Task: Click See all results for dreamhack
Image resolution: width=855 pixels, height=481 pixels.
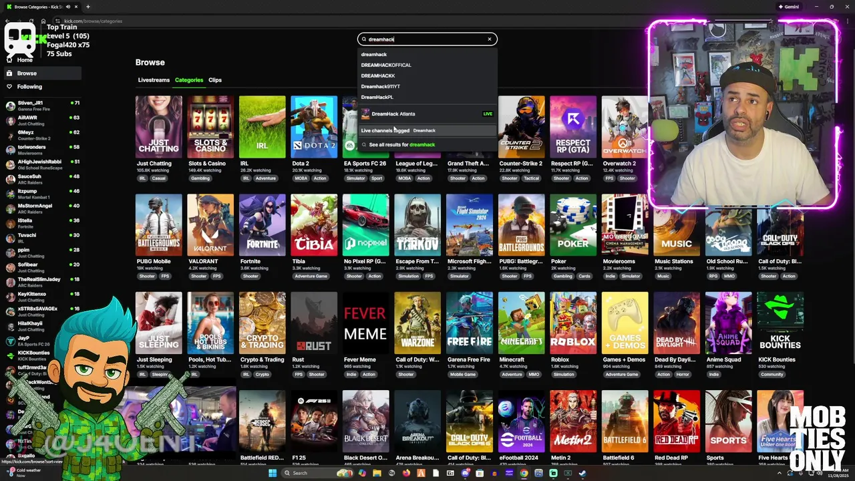Action: (x=427, y=144)
